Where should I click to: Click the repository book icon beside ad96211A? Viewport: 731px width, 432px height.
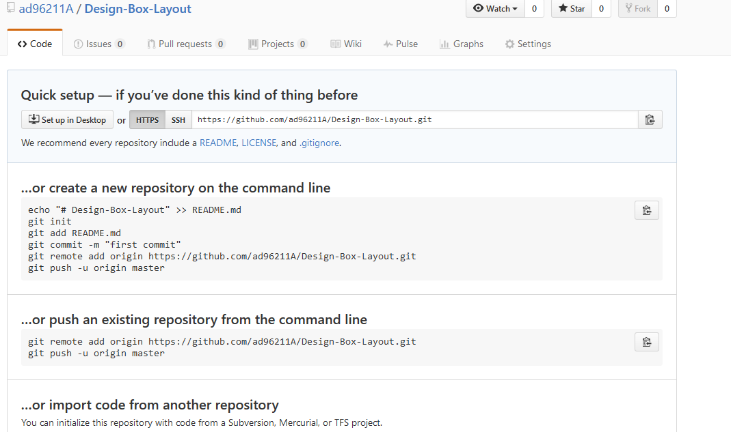coord(11,9)
